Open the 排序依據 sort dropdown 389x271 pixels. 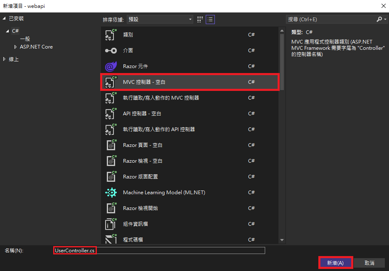click(x=160, y=20)
